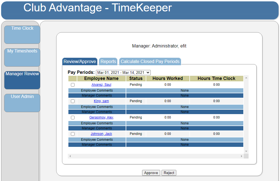
Task: Switch to the Review/Approve tab
Action: point(80,62)
